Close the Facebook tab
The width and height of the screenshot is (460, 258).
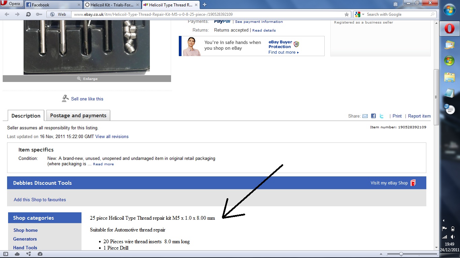tap(79, 5)
